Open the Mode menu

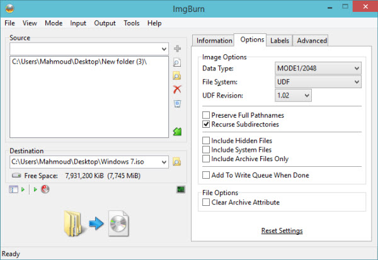54,23
